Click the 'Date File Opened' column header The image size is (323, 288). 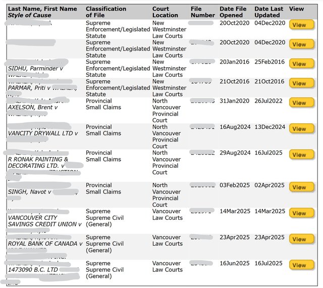click(233, 12)
